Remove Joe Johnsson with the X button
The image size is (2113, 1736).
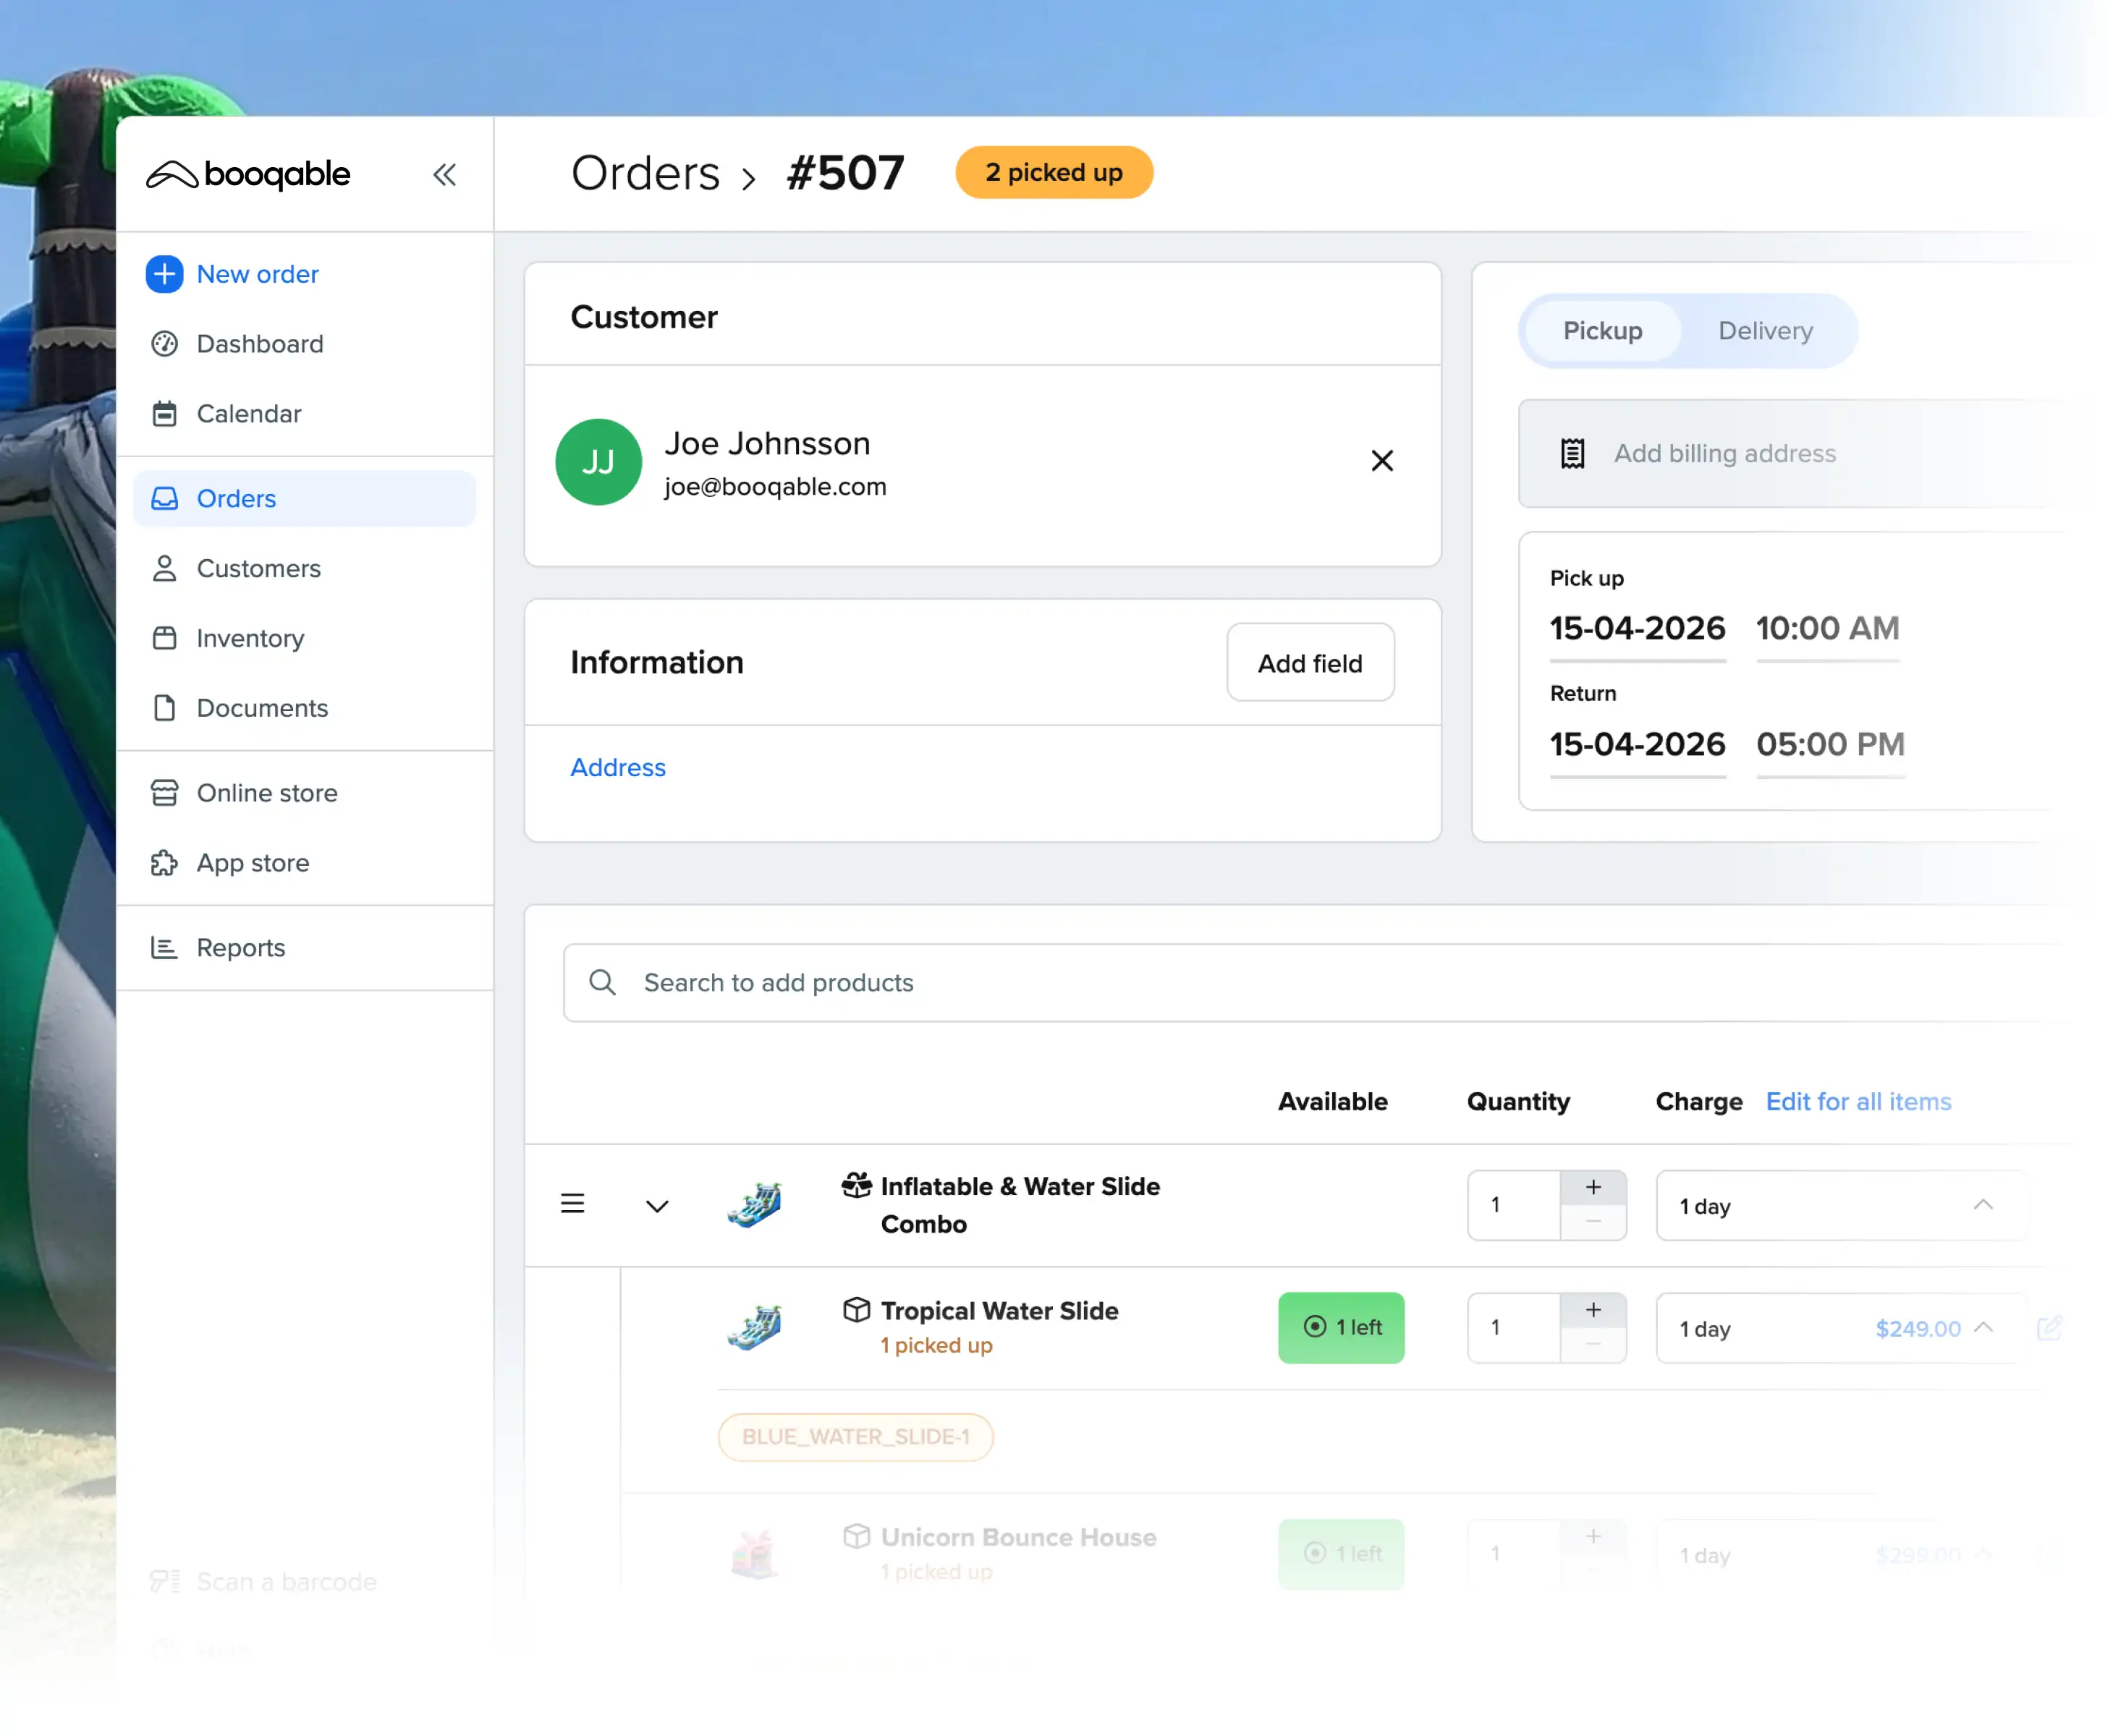[1381, 461]
